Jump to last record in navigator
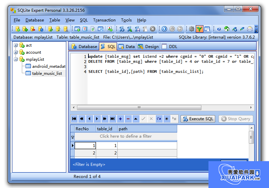The height and width of the screenshot is (188, 269). coord(113,119)
